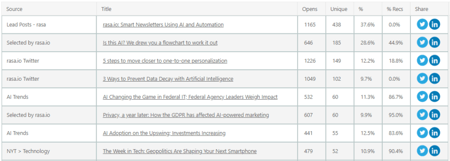This screenshot has height=161, width=450.
Task: Click the Title column header
Action: (106, 9)
